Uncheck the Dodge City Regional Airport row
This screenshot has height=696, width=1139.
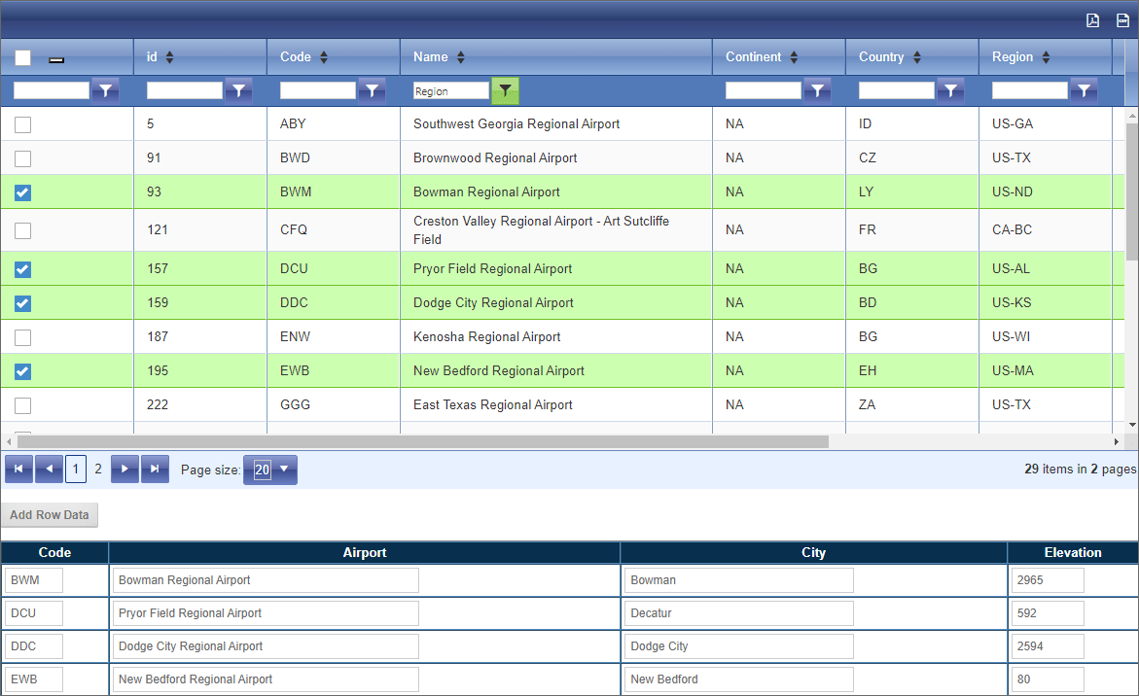pos(23,303)
